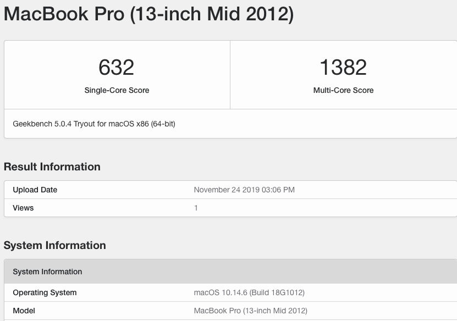Click the Single-Core Score label
This screenshot has width=457, height=321.
tap(117, 90)
